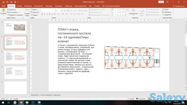187x105 pixels.
Task: Open Windows Start menu
Action: (3, 103)
